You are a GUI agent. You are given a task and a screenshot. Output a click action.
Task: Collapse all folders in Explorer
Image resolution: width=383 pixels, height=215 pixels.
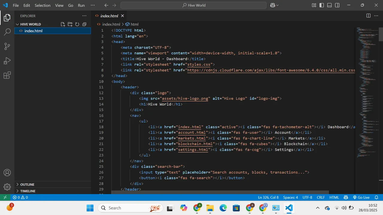coord(84,24)
